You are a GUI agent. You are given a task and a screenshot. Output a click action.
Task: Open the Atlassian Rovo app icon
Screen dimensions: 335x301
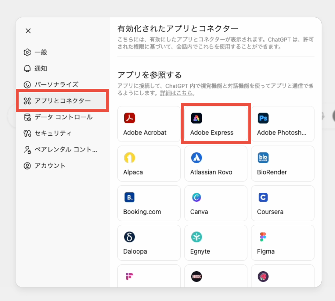click(x=196, y=158)
